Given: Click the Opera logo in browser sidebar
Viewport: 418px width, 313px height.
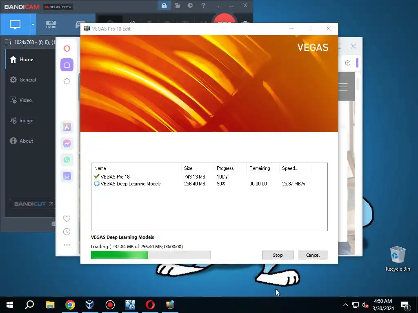Looking at the screenshot, I should (67, 48).
